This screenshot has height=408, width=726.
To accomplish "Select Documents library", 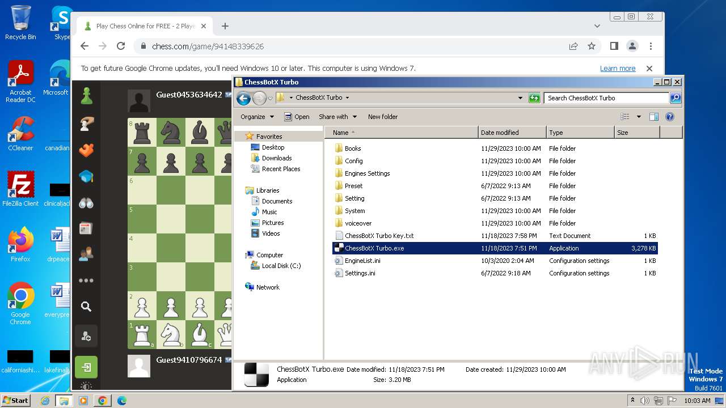I will pos(277,201).
